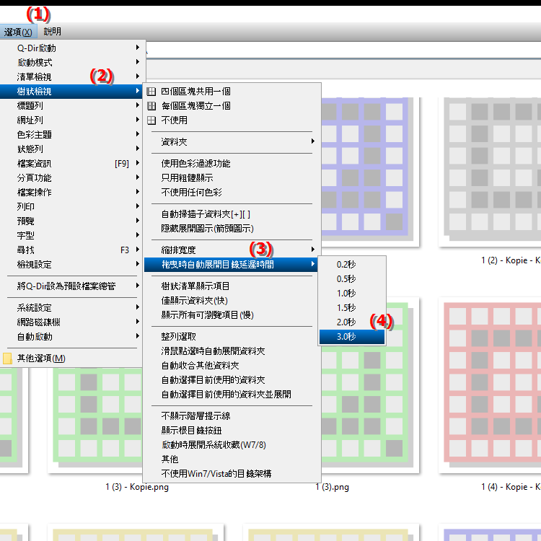Image resolution: width=541 pixels, height=541 pixels.
Task: Toggle 滑鼠點選時自動展開資料夾
Action: pyautogui.click(x=232, y=351)
